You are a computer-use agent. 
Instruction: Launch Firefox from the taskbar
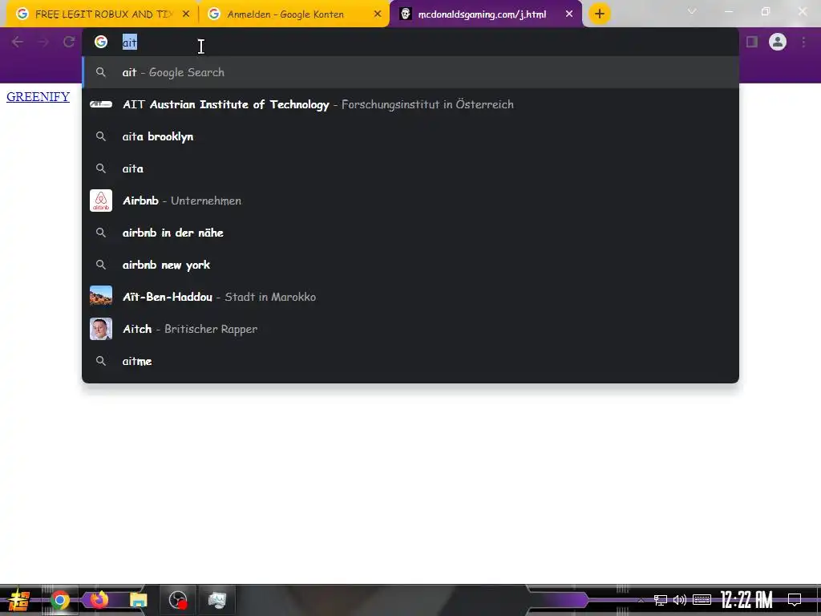pos(99,600)
